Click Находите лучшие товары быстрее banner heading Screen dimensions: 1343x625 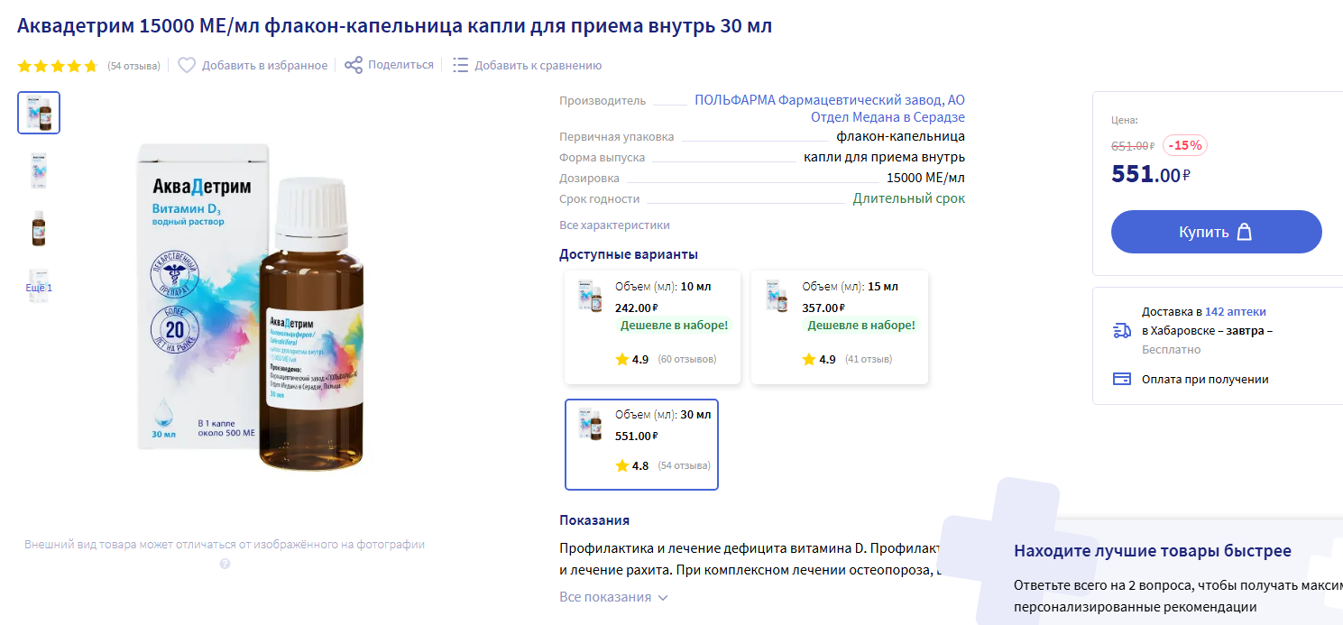(x=1153, y=551)
